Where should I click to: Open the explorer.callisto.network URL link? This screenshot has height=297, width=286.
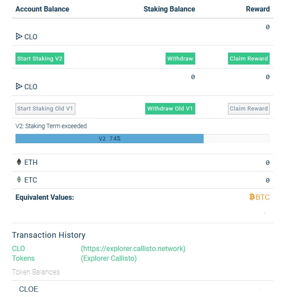click(x=133, y=249)
